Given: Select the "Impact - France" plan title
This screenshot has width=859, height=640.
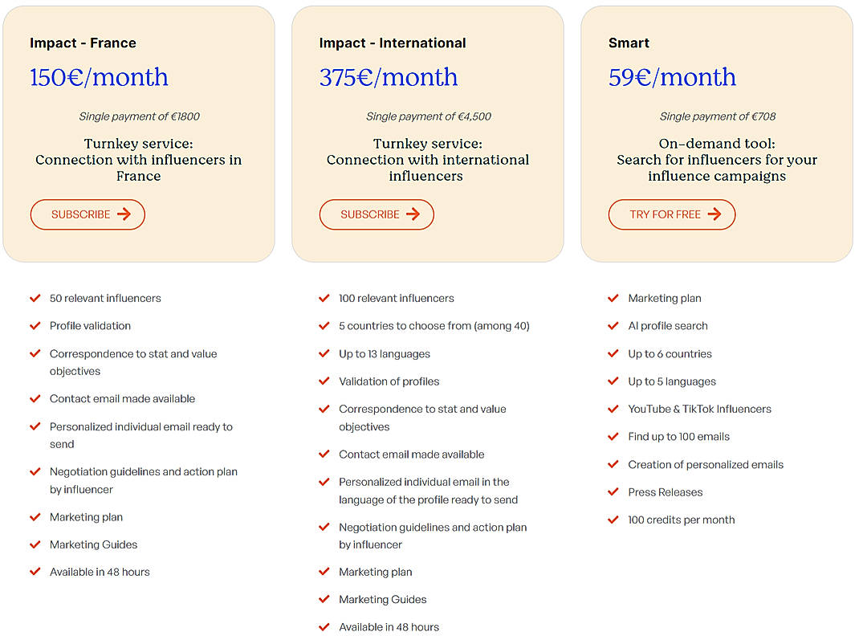Looking at the screenshot, I should pos(83,43).
